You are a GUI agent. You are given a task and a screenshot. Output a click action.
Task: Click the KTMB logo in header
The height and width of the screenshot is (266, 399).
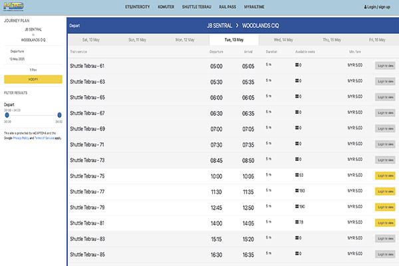pyautogui.click(x=15, y=7)
